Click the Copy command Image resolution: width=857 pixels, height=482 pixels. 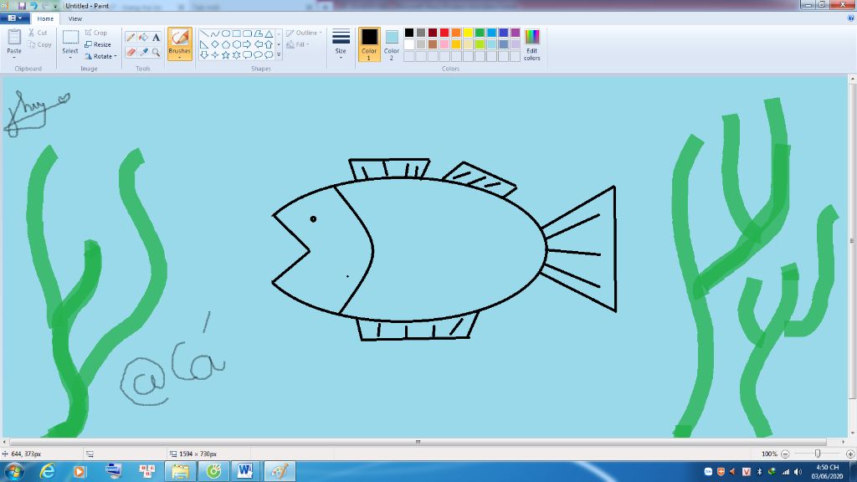39,45
